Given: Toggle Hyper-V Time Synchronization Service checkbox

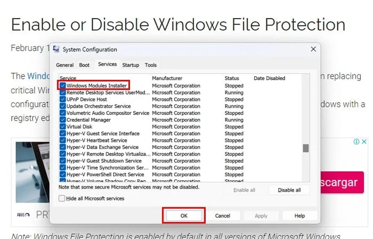Looking at the screenshot, I should point(62,168).
